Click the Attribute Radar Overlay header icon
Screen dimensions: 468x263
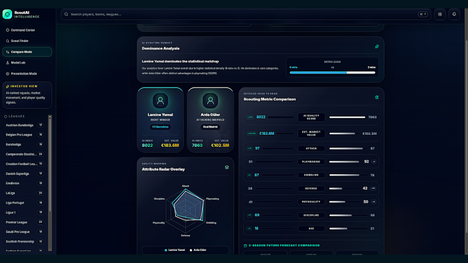point(227,168)
